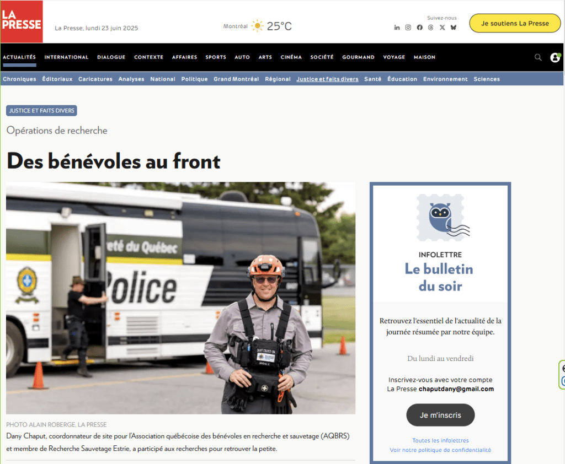This screenshot has height=464, width=565.
Task: Open the Facebook social icon
Action: tap(419, 28)
